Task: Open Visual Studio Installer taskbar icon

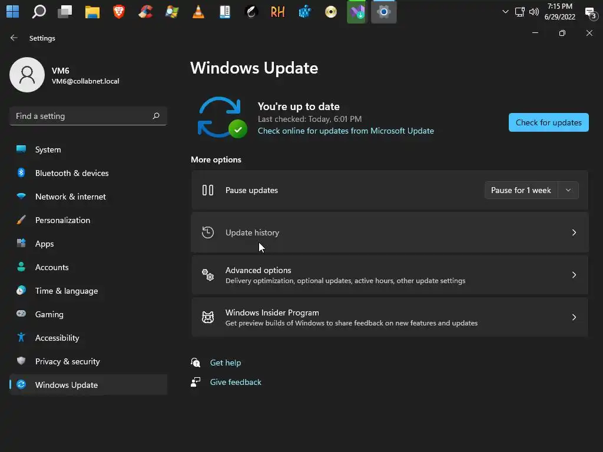Action: coord(357,12)
